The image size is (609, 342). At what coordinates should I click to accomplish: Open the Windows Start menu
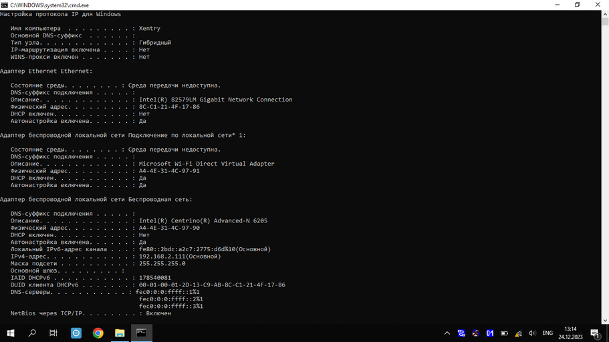(x=11, y=333)
